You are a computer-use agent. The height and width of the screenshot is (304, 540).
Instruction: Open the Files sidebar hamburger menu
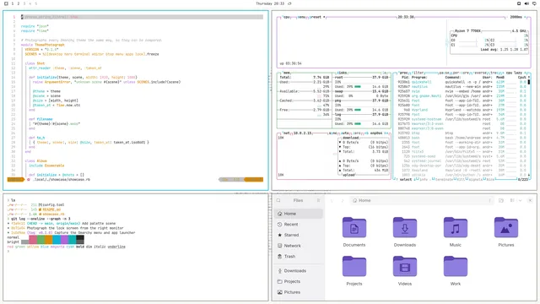tap(319, 200)
